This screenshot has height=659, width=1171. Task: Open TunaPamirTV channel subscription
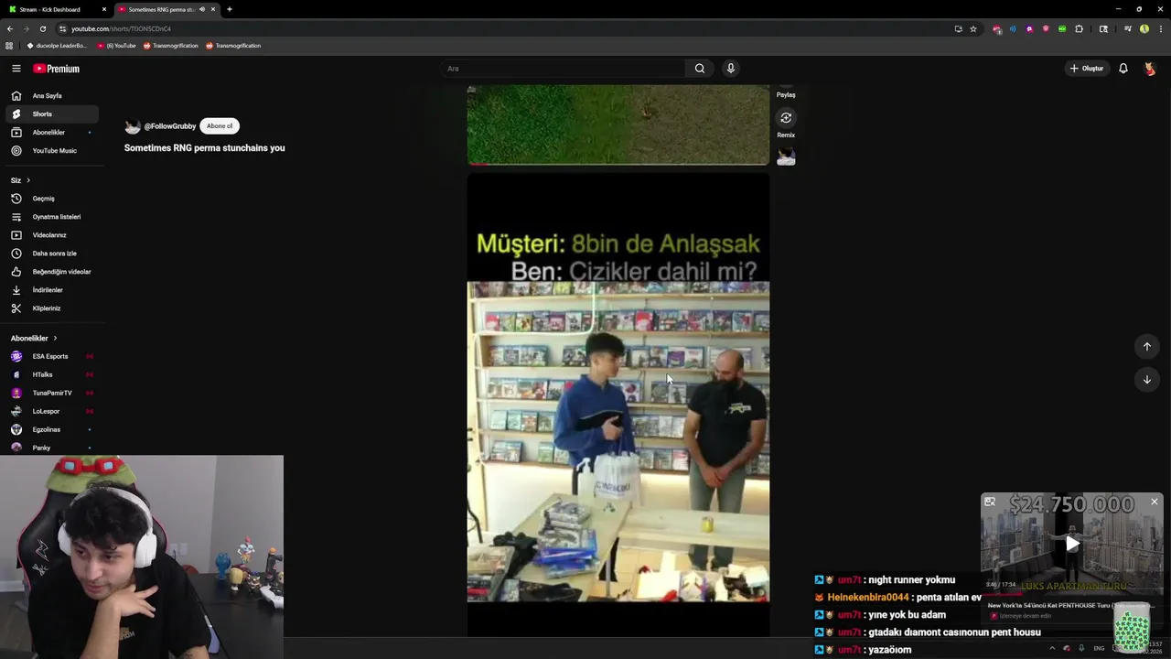(52, 393)
